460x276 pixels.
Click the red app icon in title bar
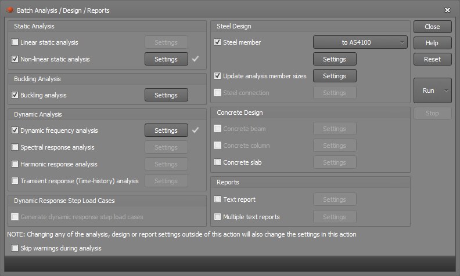[x=10, y=10]
